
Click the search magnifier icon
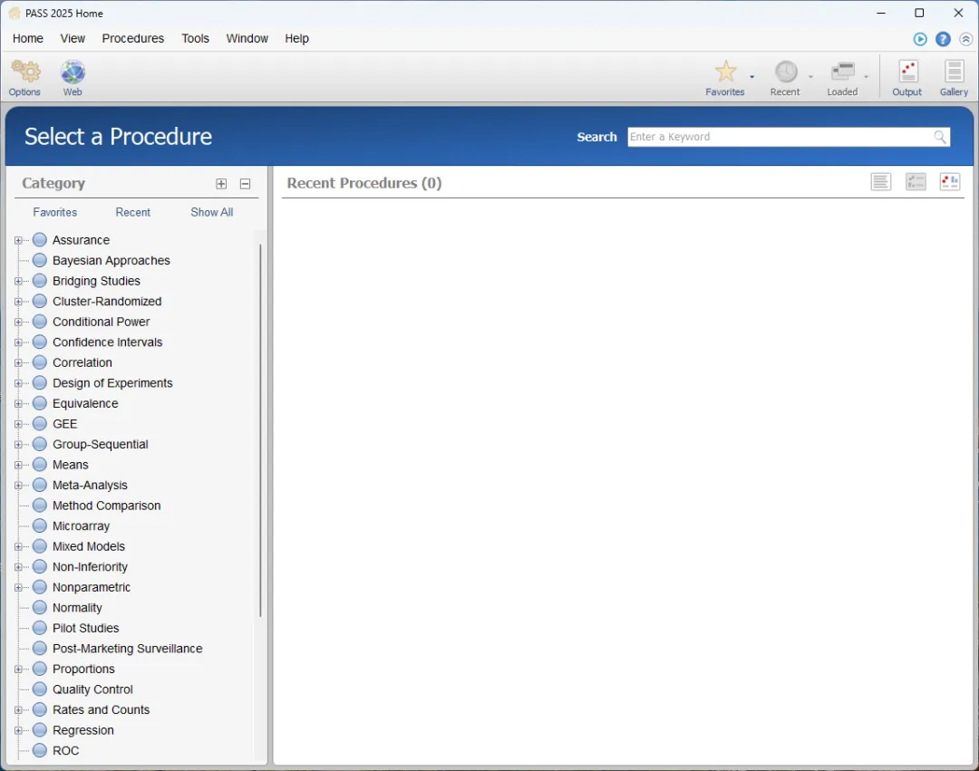[x=940, y=137]
